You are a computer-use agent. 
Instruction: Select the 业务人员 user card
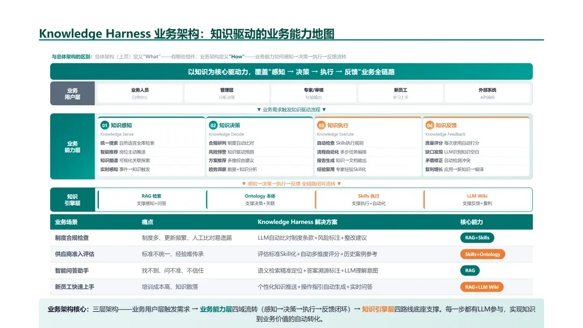point(140,93)
